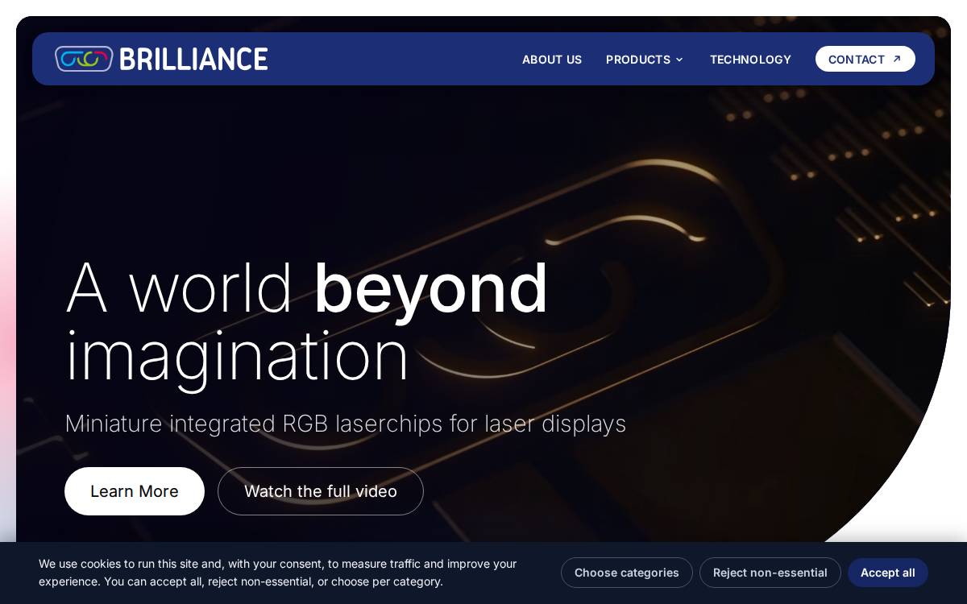Go to the Technology page

[x=750, y=60]
